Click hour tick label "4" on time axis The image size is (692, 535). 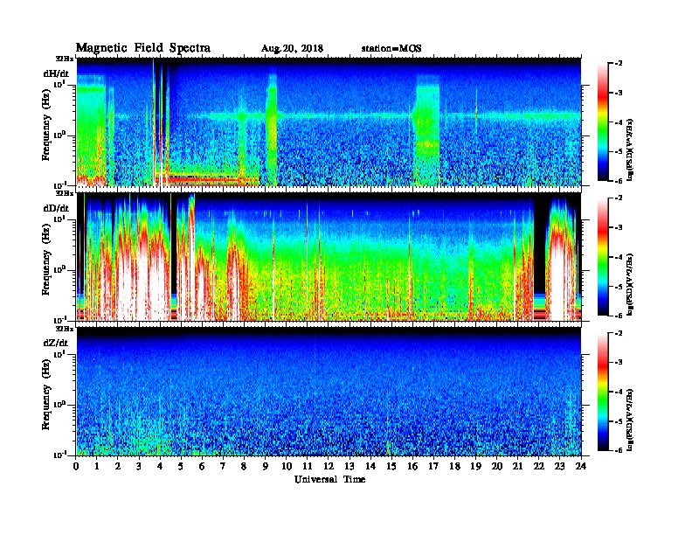click(x=160, y=467)
